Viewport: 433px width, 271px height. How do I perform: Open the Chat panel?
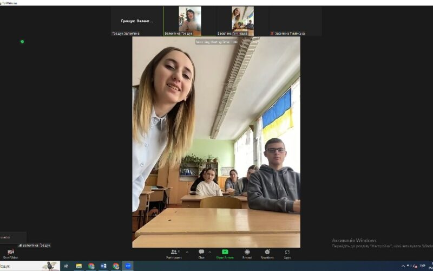click(201, 253)
